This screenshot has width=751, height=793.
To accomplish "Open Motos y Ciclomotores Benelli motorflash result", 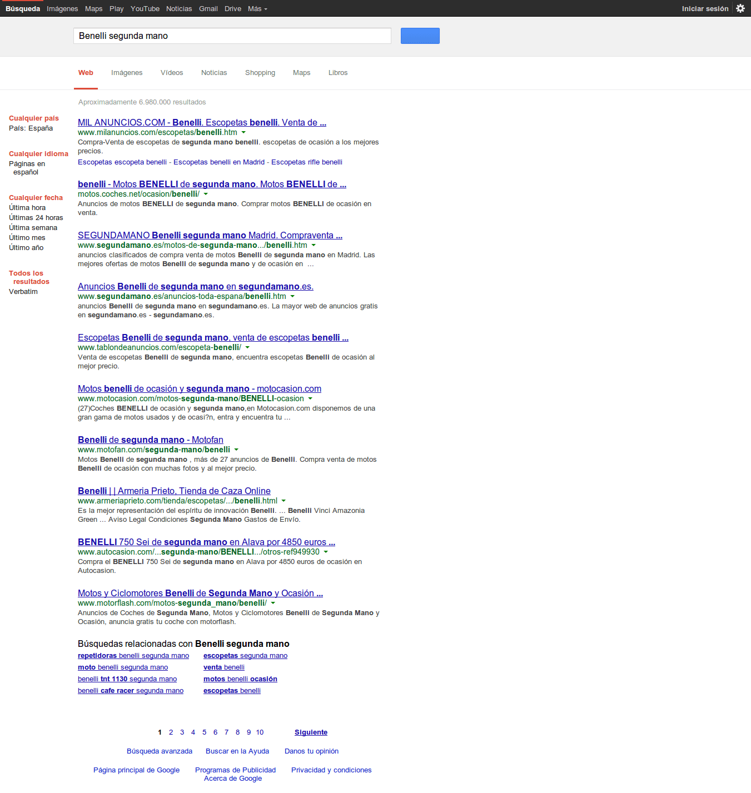I will coord(200,593).
